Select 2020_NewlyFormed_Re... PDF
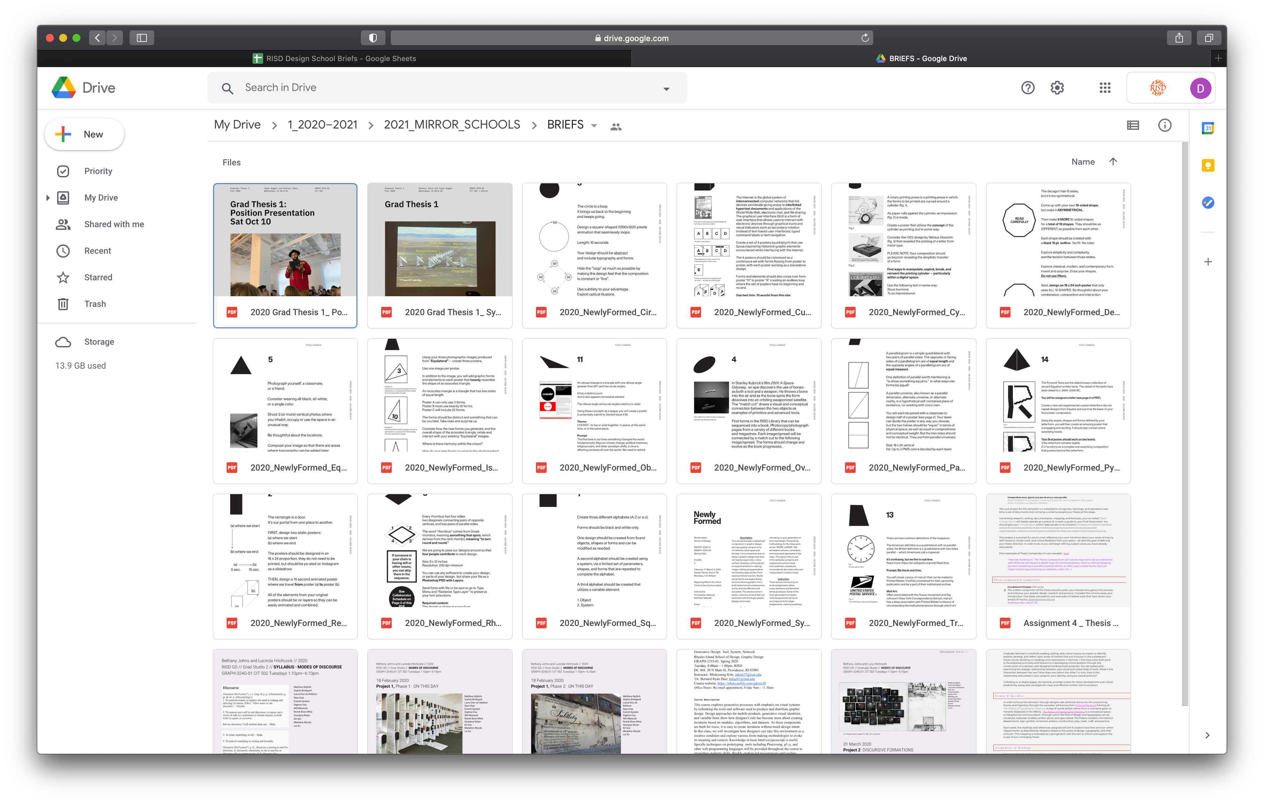Screen dimensions: 1264x803 pos(285,567)
